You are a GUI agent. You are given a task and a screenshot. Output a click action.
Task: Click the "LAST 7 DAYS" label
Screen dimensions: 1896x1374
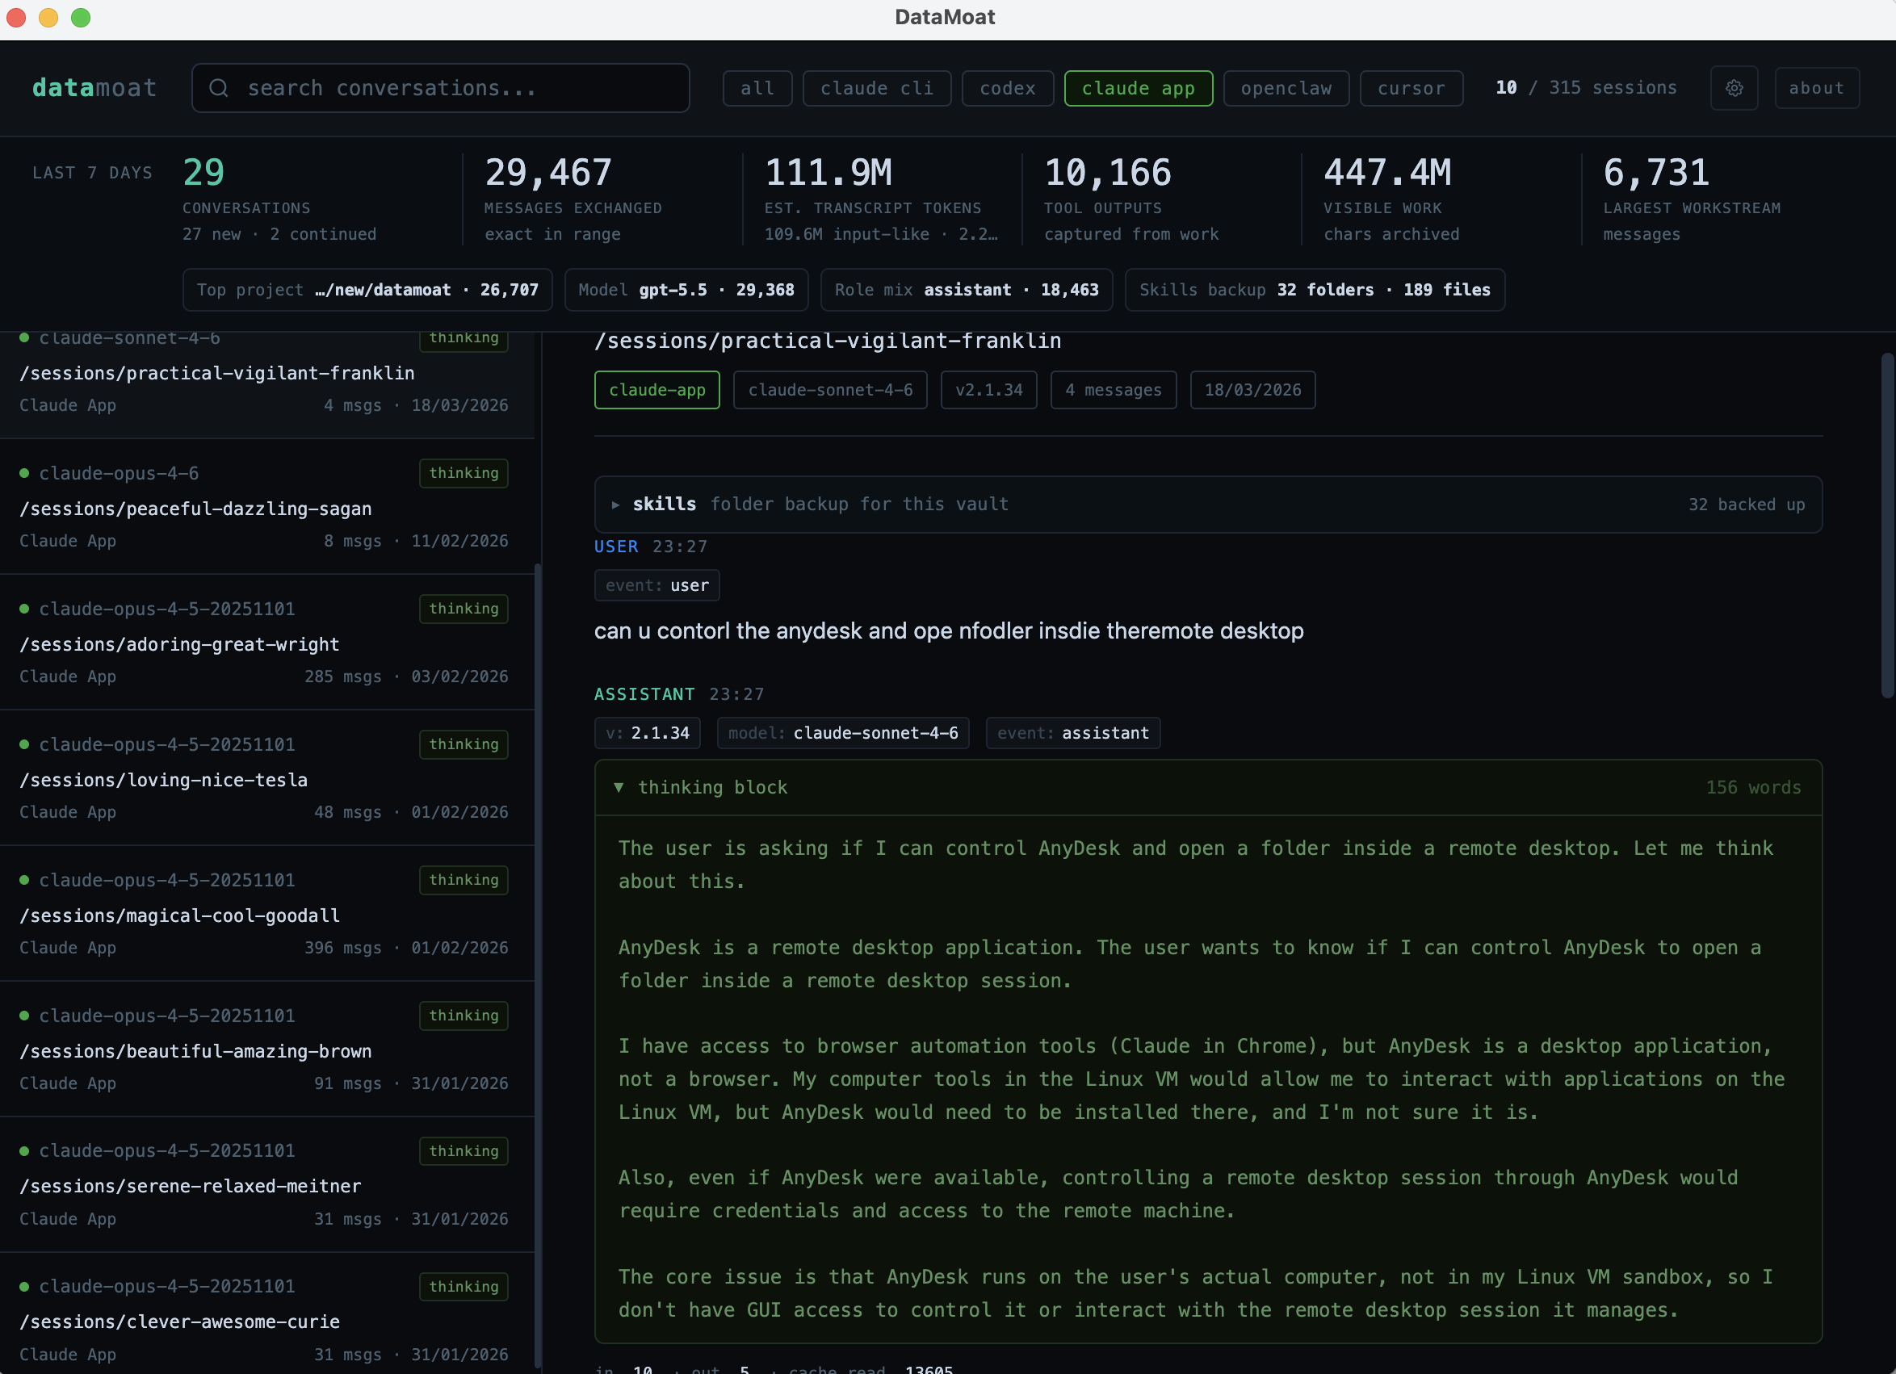pyautogui.click(x=92, y=173)
